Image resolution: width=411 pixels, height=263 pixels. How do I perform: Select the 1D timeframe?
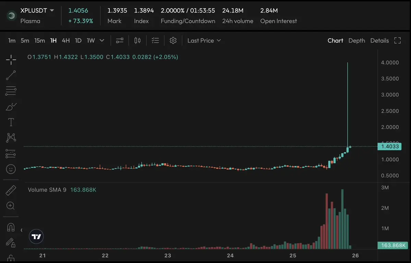[x=78, y=40]
